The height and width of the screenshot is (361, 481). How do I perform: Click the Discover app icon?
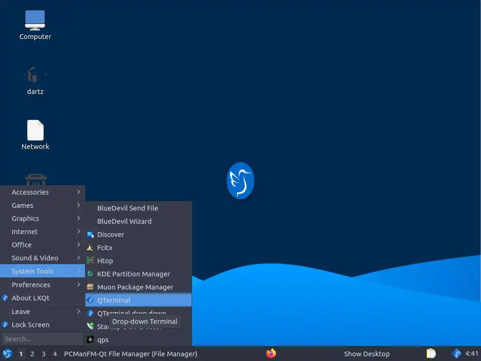90,235
